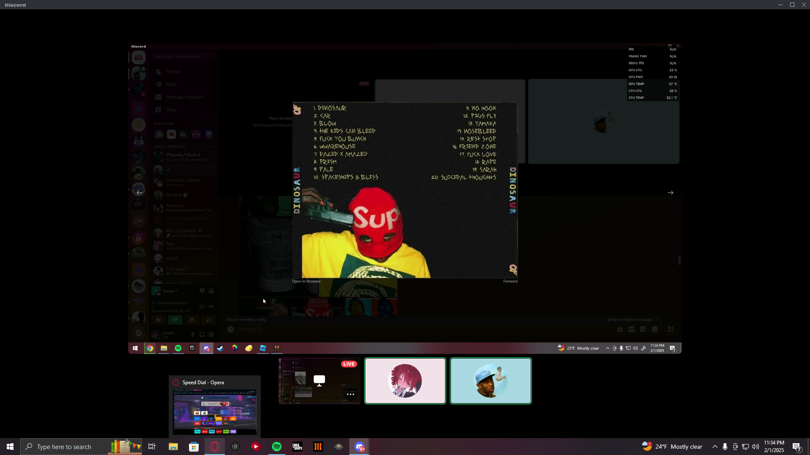This screenshot has width=810, height=455.
Task: Click the Opera browser taskbar icon
Action: click(x=215, y=447)
